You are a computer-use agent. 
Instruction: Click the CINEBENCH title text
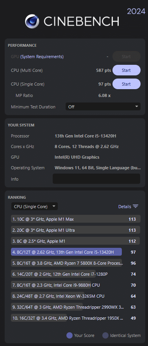tap(81, 22)
